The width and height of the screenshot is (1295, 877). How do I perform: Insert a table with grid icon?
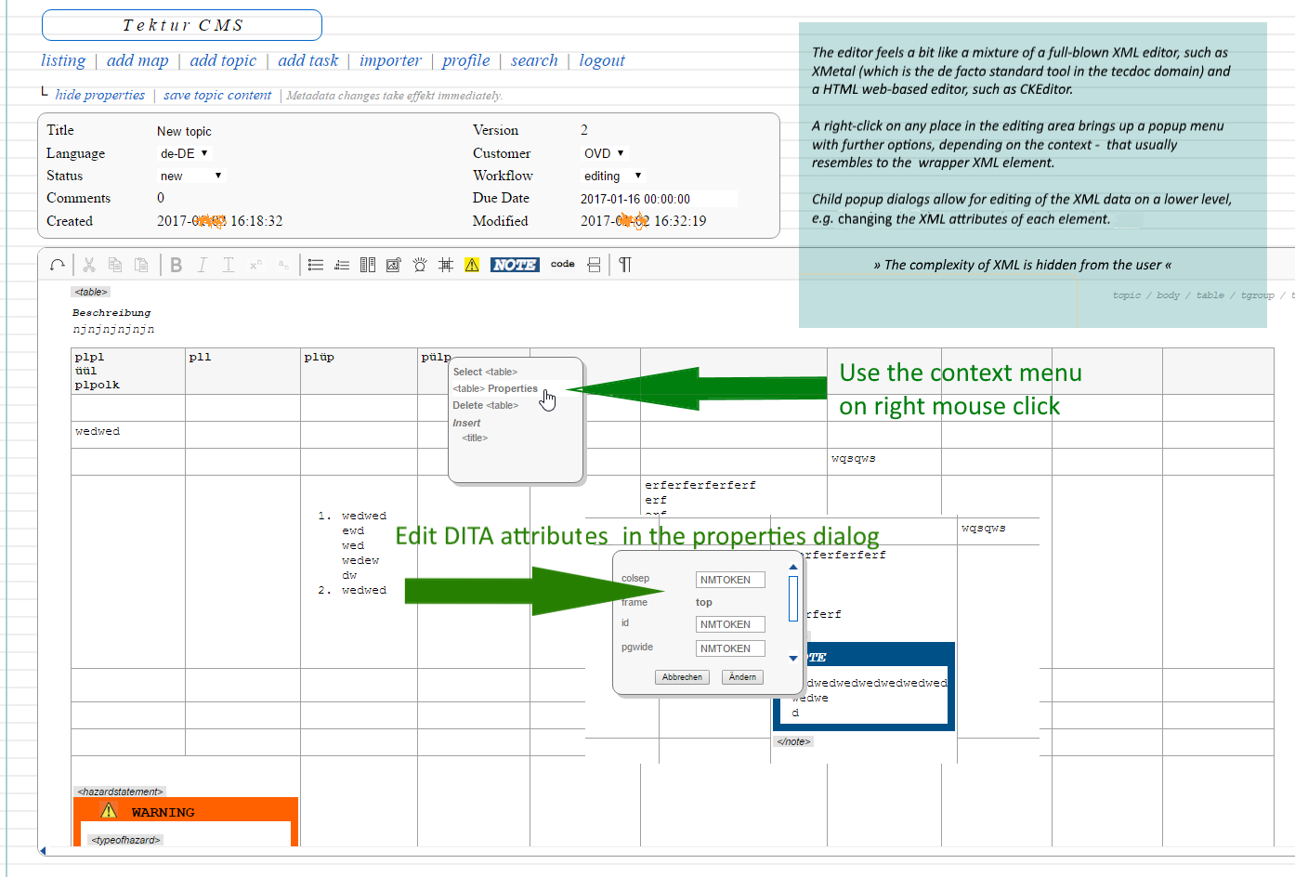[x=446, y=265]
